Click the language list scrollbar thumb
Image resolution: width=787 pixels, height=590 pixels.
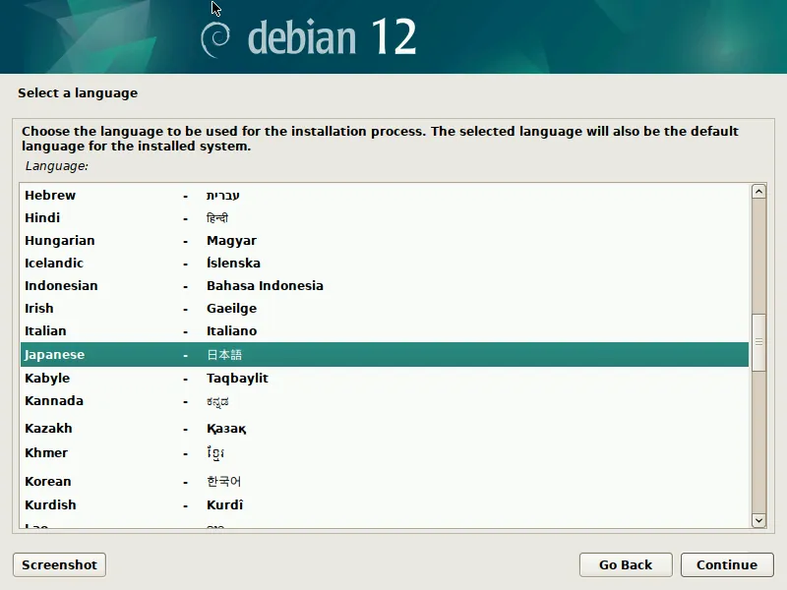[758, 341]
